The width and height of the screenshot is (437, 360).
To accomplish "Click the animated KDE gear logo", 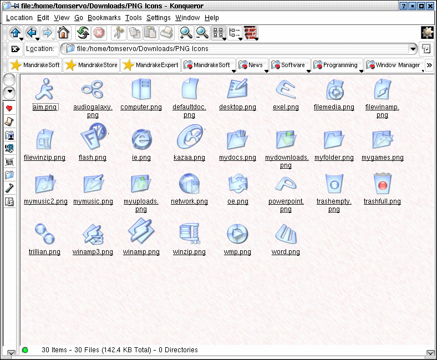I will pos(427,33).
